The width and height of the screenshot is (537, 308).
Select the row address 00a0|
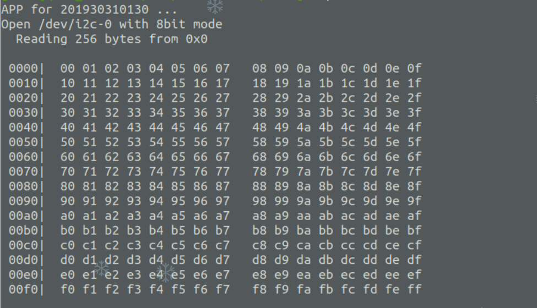click(x=27, y=216)
